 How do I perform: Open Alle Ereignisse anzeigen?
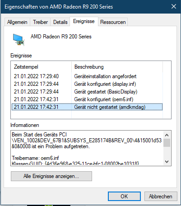point(51,176)
